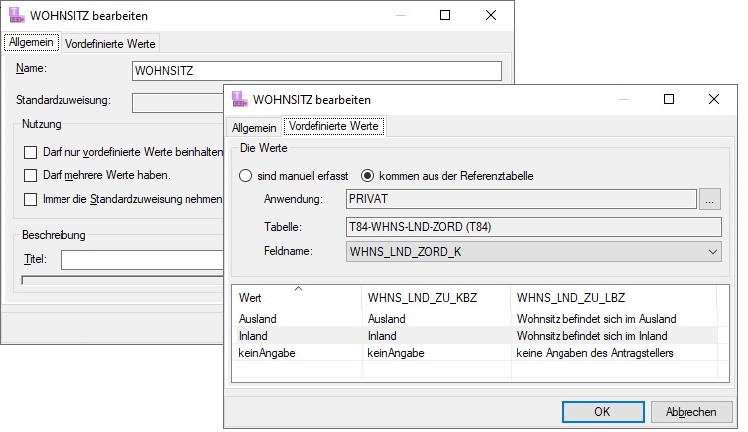Toggle 'Darf mehrere Werte haben' checkbox
Screen dimensions: 748x432
pyautogui.click(x=30, y=175)
